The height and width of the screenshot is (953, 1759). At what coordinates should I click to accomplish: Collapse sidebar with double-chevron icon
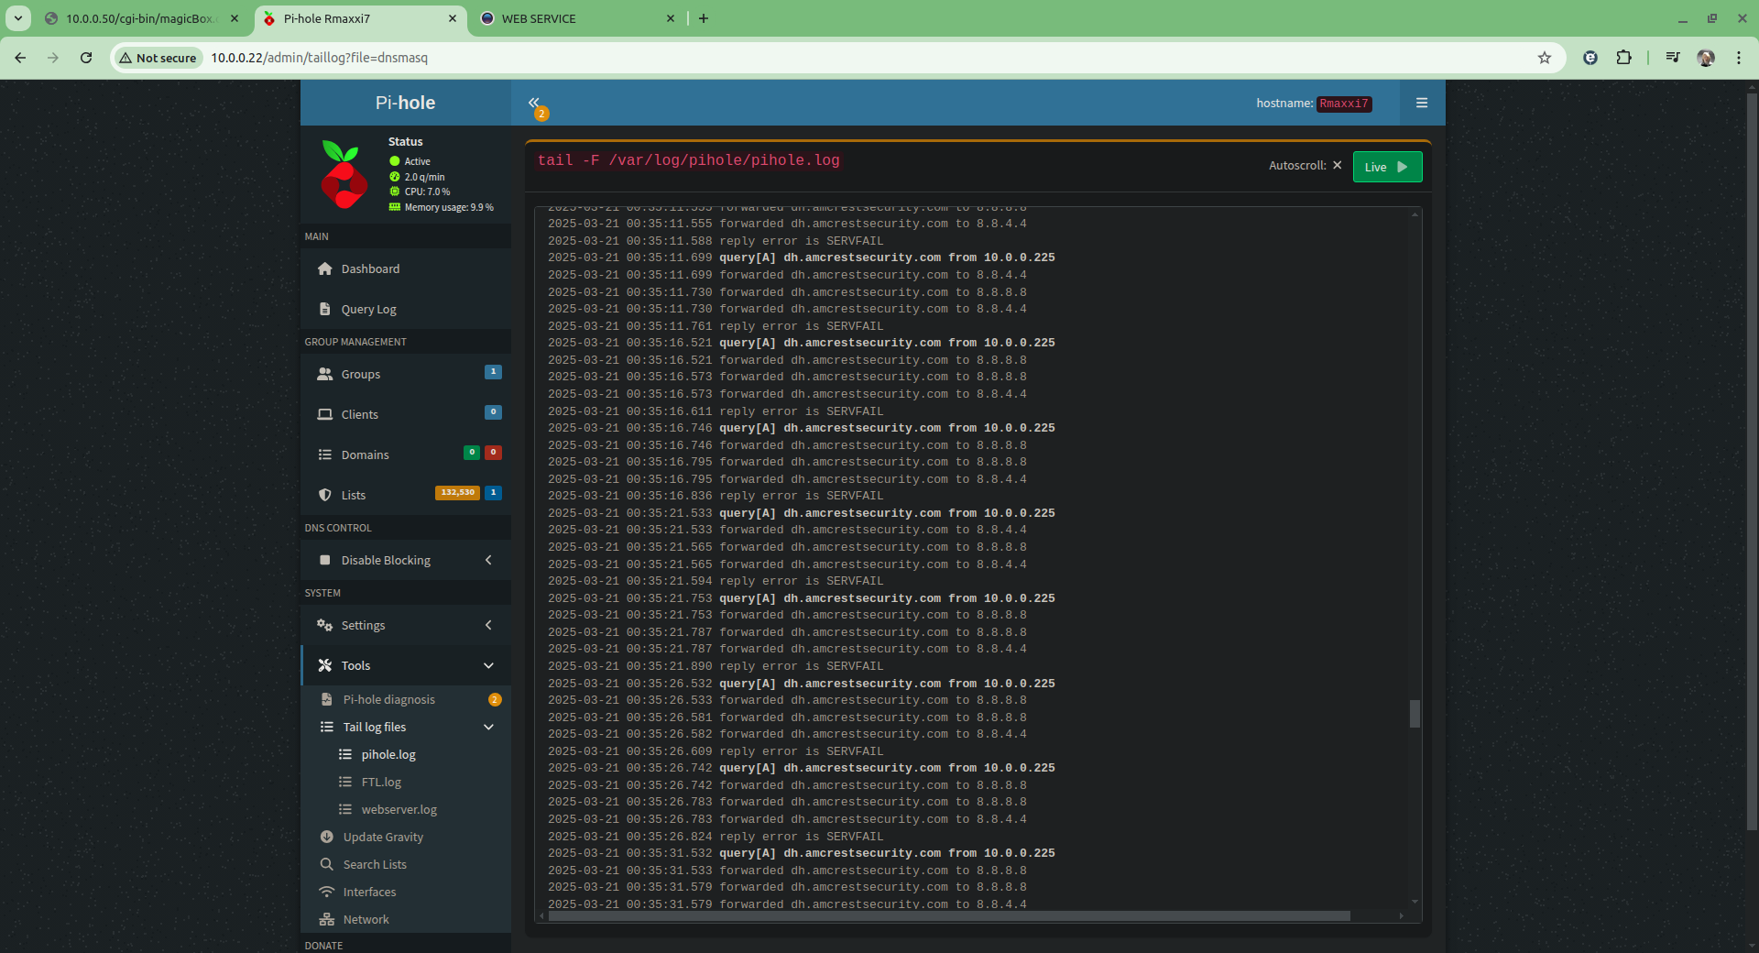[534, 103]
